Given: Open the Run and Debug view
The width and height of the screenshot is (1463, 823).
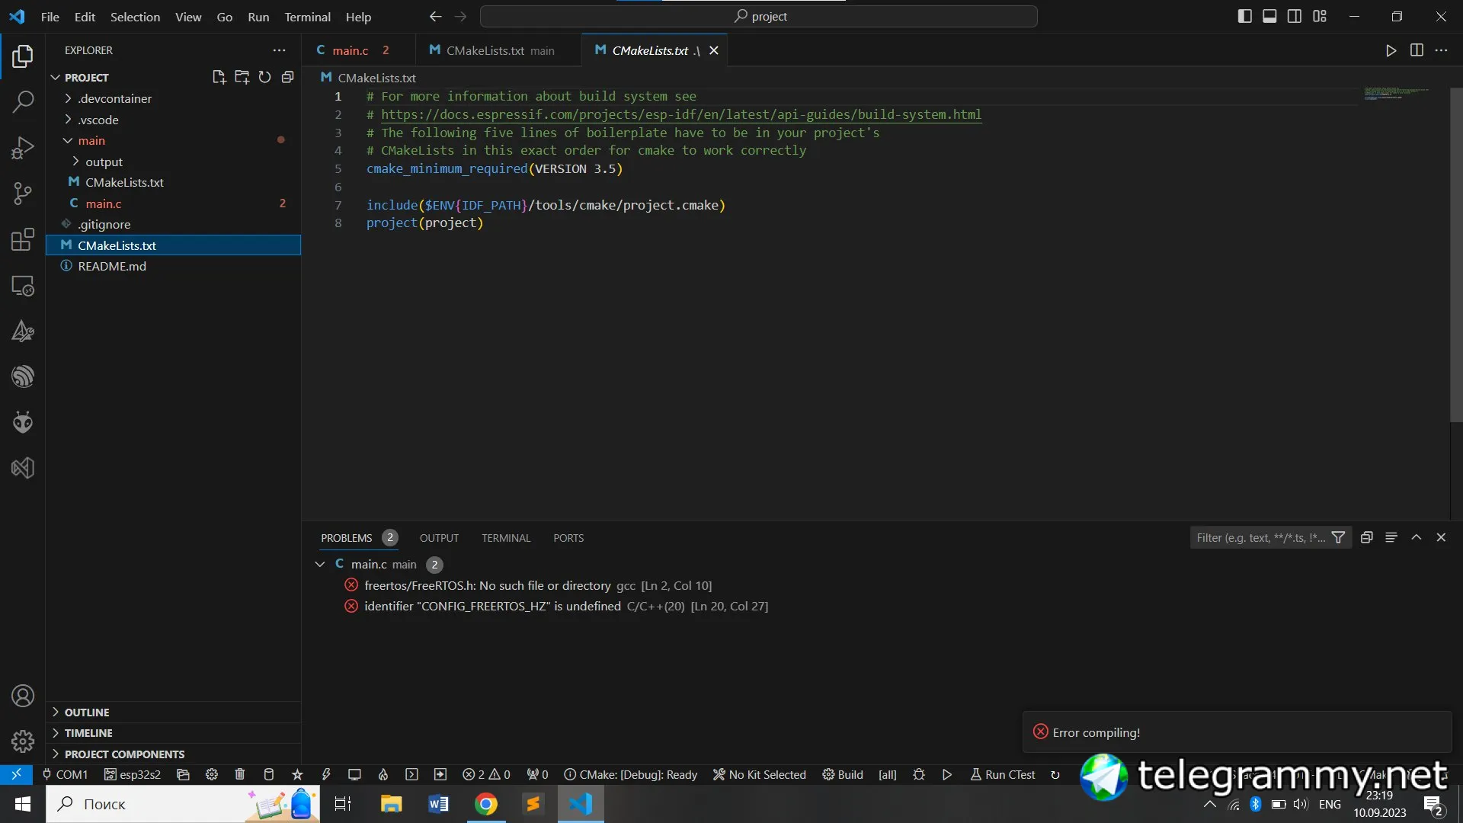Looking at the screenshot, I should tap(23, 148).
